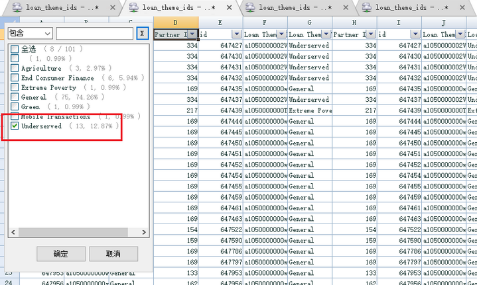
Task: Select column D header
Action: pyautogui.click(x=176, y=22)
